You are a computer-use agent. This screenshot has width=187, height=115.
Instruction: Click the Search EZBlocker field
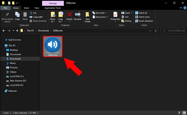tap(173, 31)
